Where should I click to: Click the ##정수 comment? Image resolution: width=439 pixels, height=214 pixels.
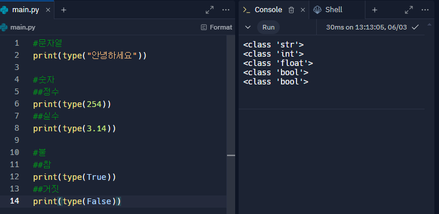pos(46,92)
